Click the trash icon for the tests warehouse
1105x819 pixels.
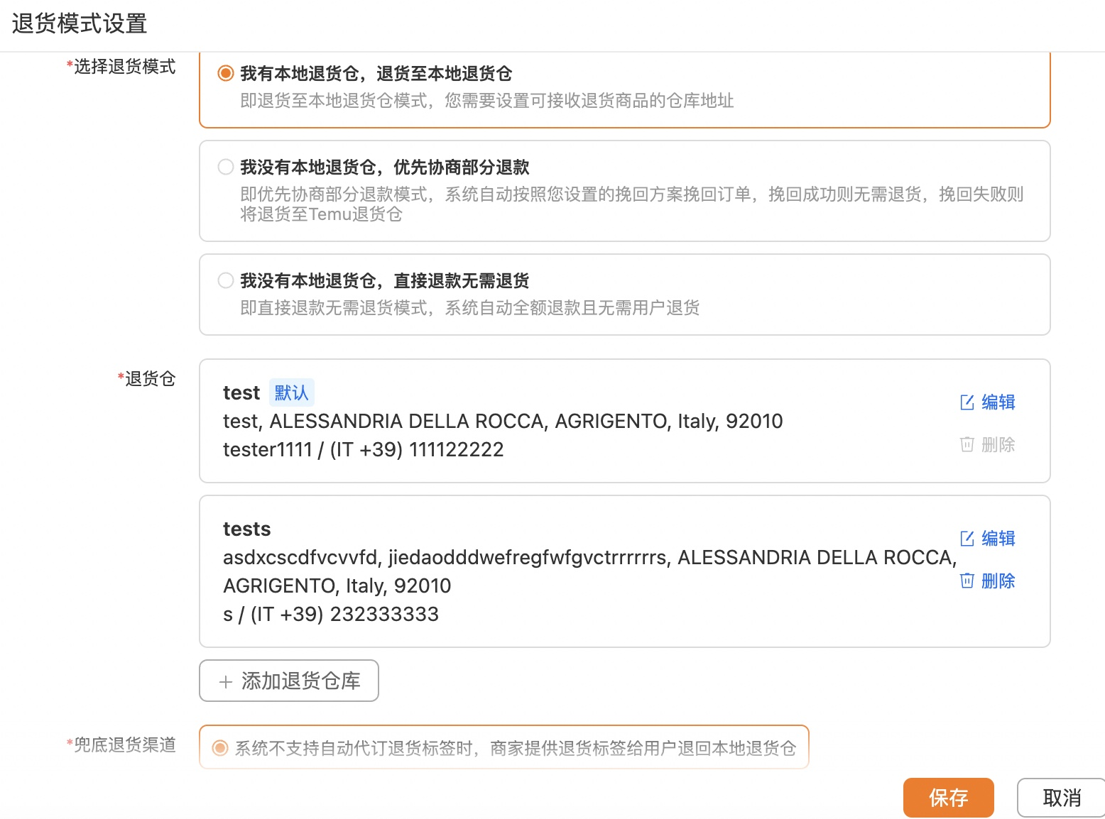point(967,581)
